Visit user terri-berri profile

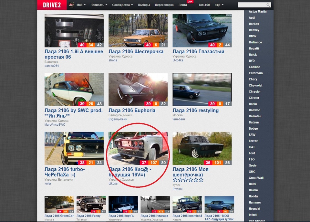pos(179,119)
